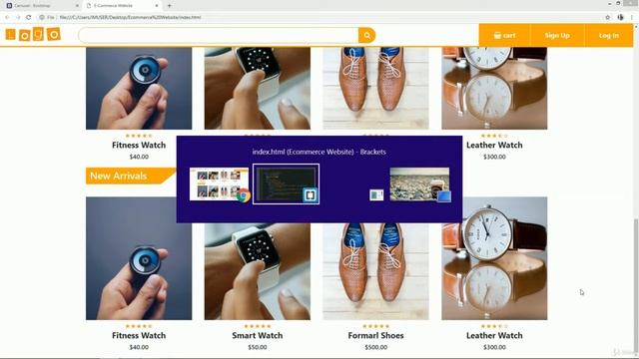Open the Smart Watch product title
The image size is (639, 359).
coord(258,335)
